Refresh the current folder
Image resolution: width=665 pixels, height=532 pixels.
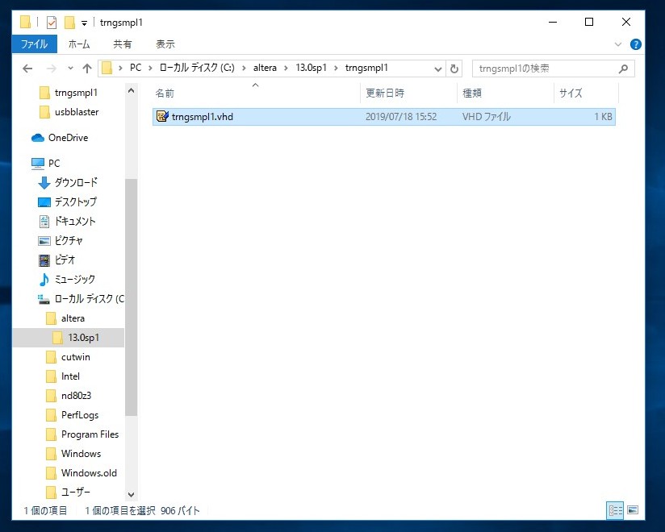coord(454,69)
